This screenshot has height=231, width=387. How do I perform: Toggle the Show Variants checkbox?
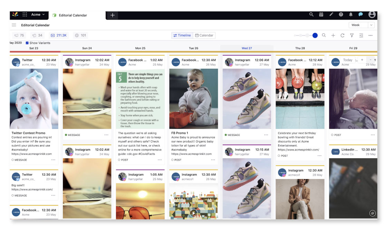[x=27, y=43]
